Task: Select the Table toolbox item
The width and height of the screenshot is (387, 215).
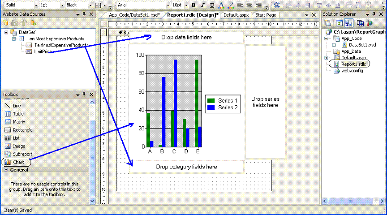Action: 18,114
